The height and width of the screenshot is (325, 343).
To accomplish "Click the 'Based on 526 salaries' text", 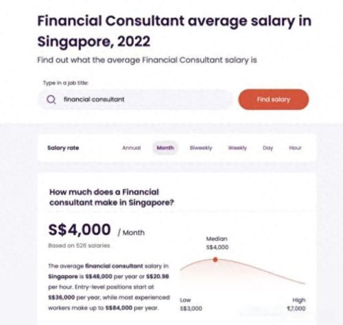I will 79,245.
